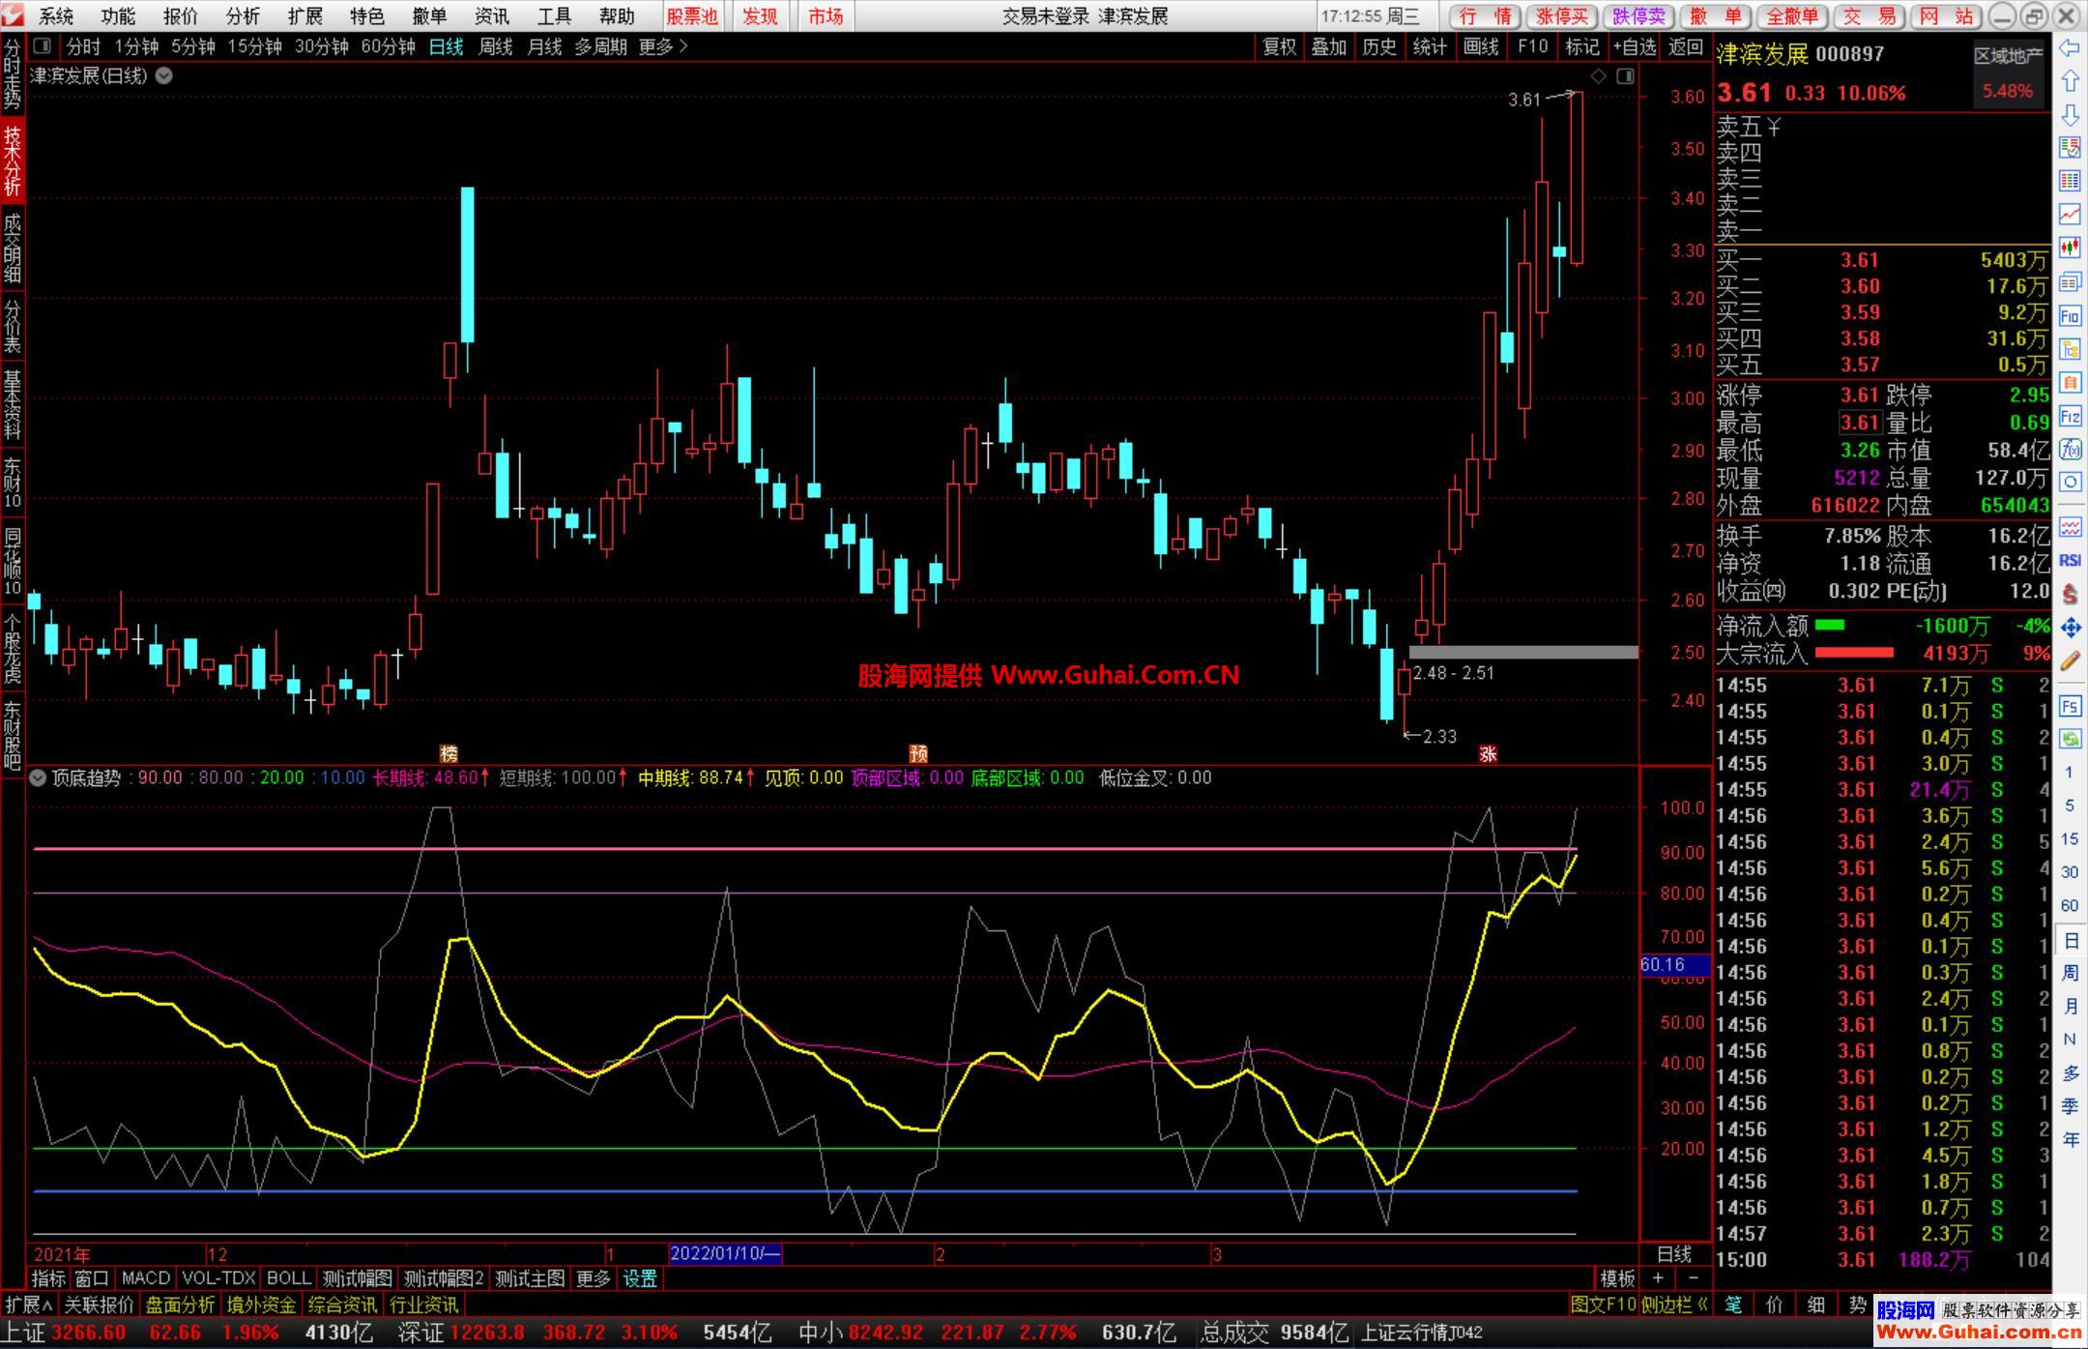Image resolution: width=2088 pixels, height=1349 pixels.
Task: Click the +自选 add to watchlist button
Action: [x=1635, y=46]
